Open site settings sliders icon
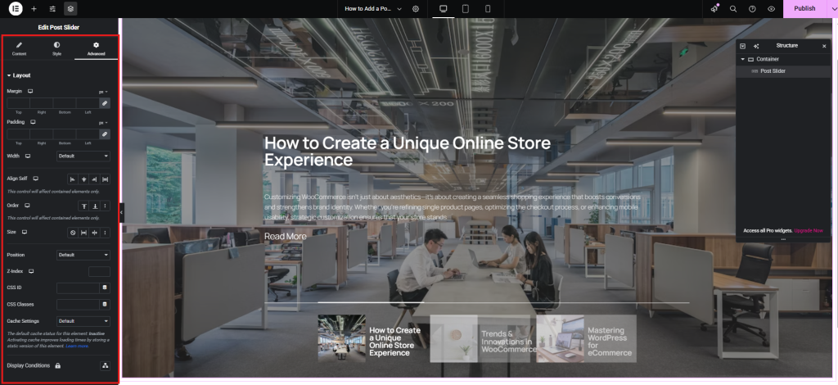Image resolution: width=838 pixels, height=385 pixels. (52, 8)
